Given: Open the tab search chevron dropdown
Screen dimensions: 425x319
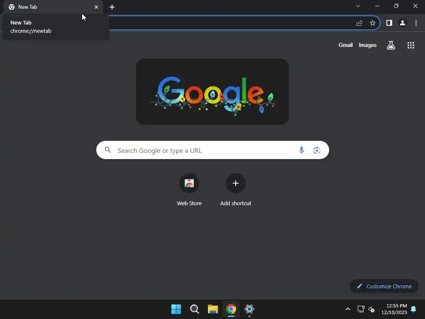Looking at the screenshot, I should pos(358,6).
